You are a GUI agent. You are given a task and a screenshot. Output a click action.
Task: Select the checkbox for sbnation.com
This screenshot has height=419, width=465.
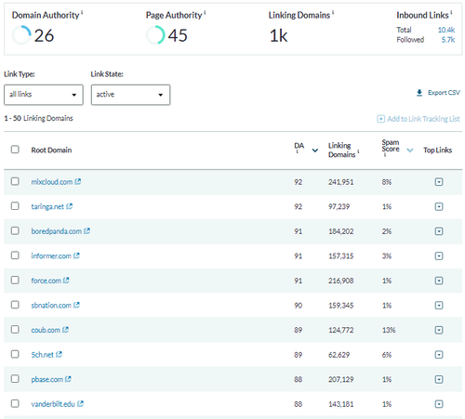coord(15,305)
